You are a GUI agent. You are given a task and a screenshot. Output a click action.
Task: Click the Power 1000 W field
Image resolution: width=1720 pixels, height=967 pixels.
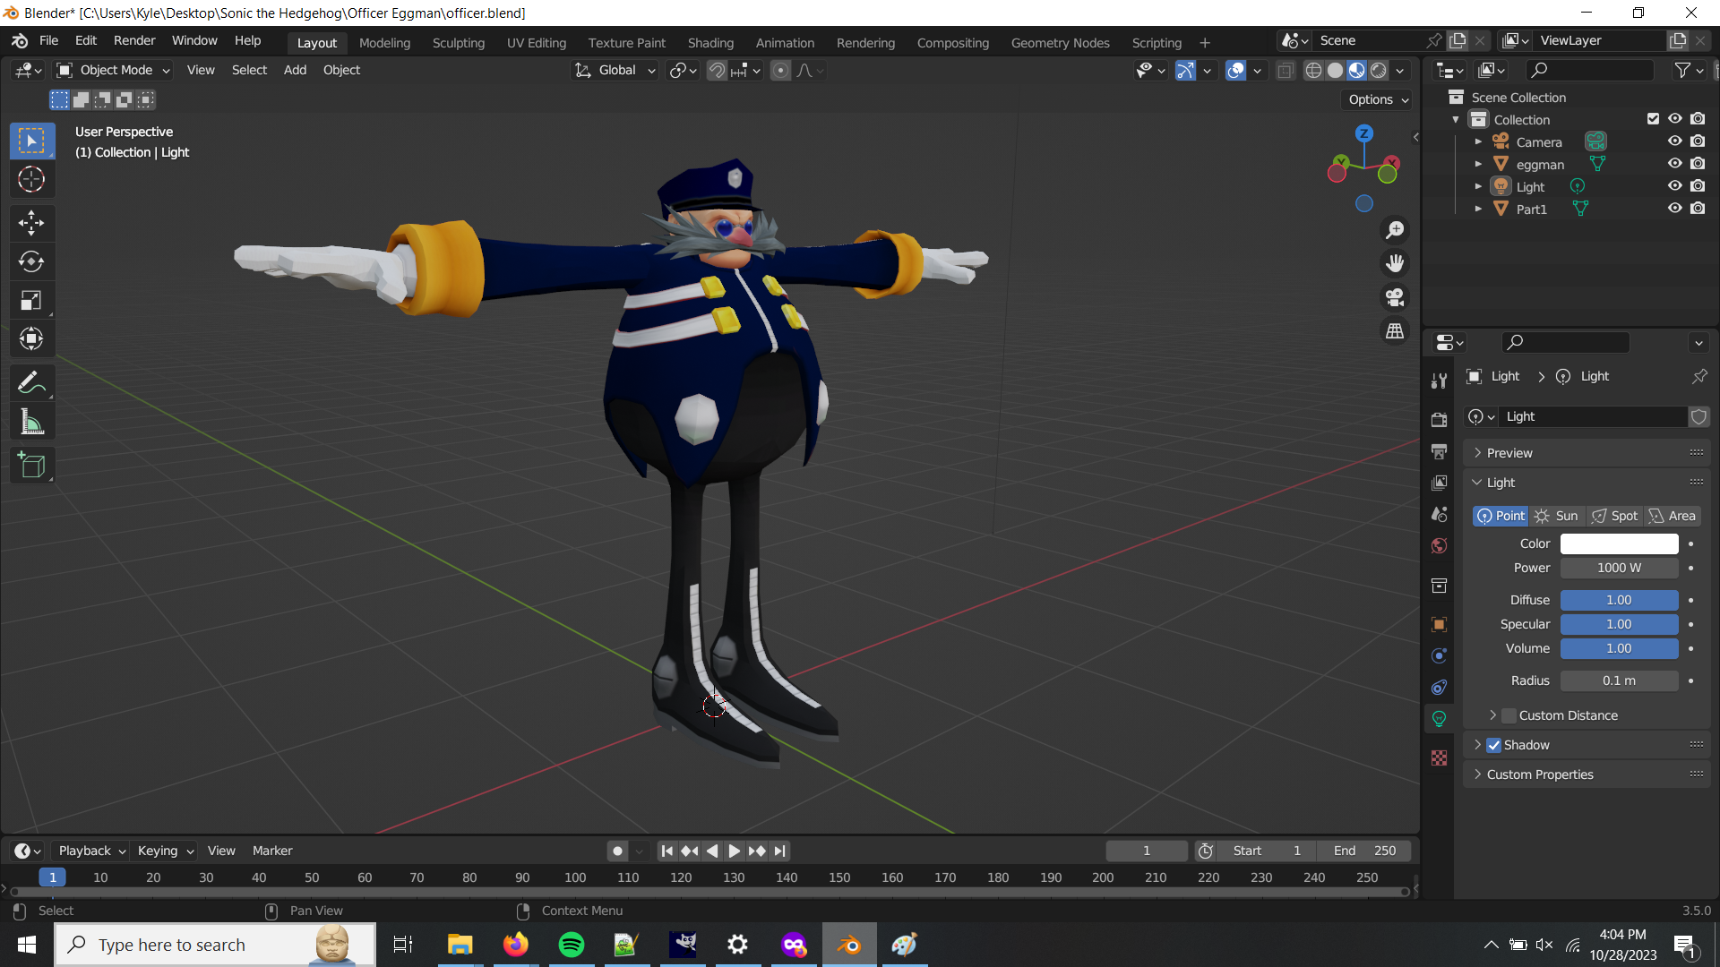[x=1619, y=568]
